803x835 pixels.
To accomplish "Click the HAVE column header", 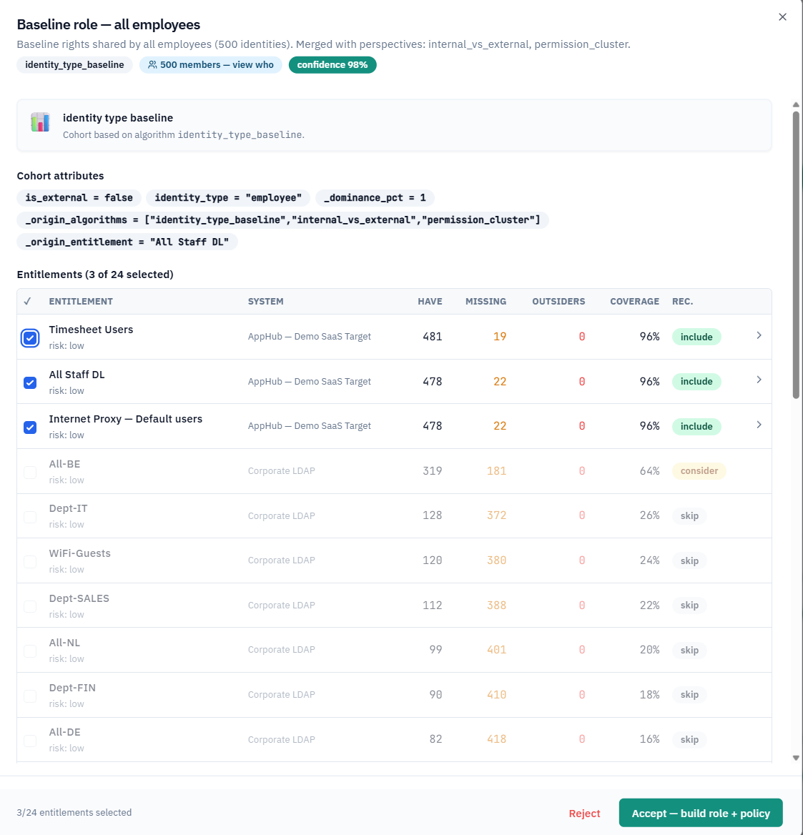I will tap(430, 302).
